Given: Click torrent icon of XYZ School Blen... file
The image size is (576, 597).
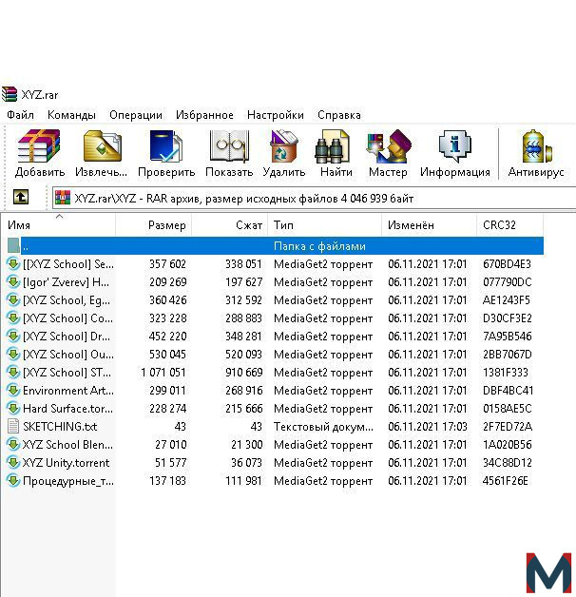Looking at the screenshot, I should [13, 445].
